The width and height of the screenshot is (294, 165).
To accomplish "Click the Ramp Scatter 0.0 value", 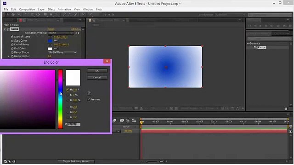I will [x=50, y=56].
